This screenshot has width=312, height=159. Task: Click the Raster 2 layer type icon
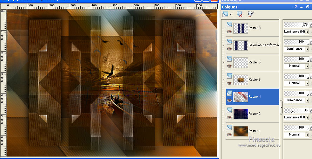(230, 110)
